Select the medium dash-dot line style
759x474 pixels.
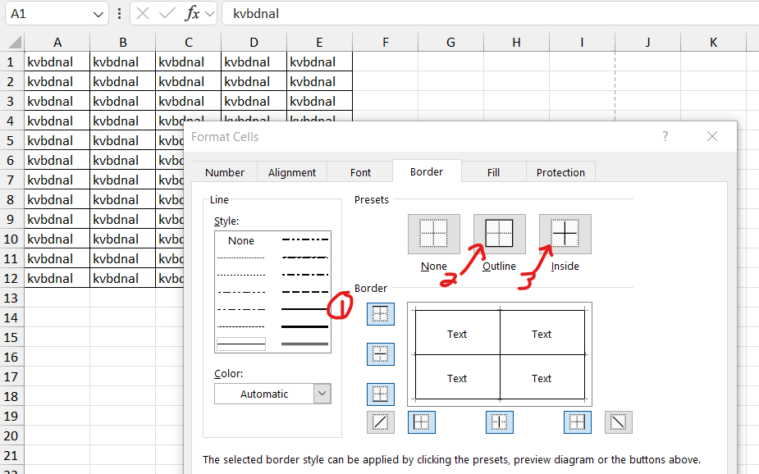coord(305,275)
